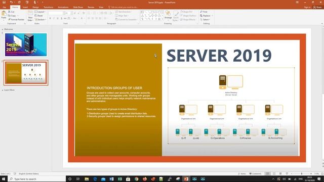Open Microsoft Edge from the taskbar
Viewport: 324px width, 182px height.
pyautogui.click(x=95, y=179)
